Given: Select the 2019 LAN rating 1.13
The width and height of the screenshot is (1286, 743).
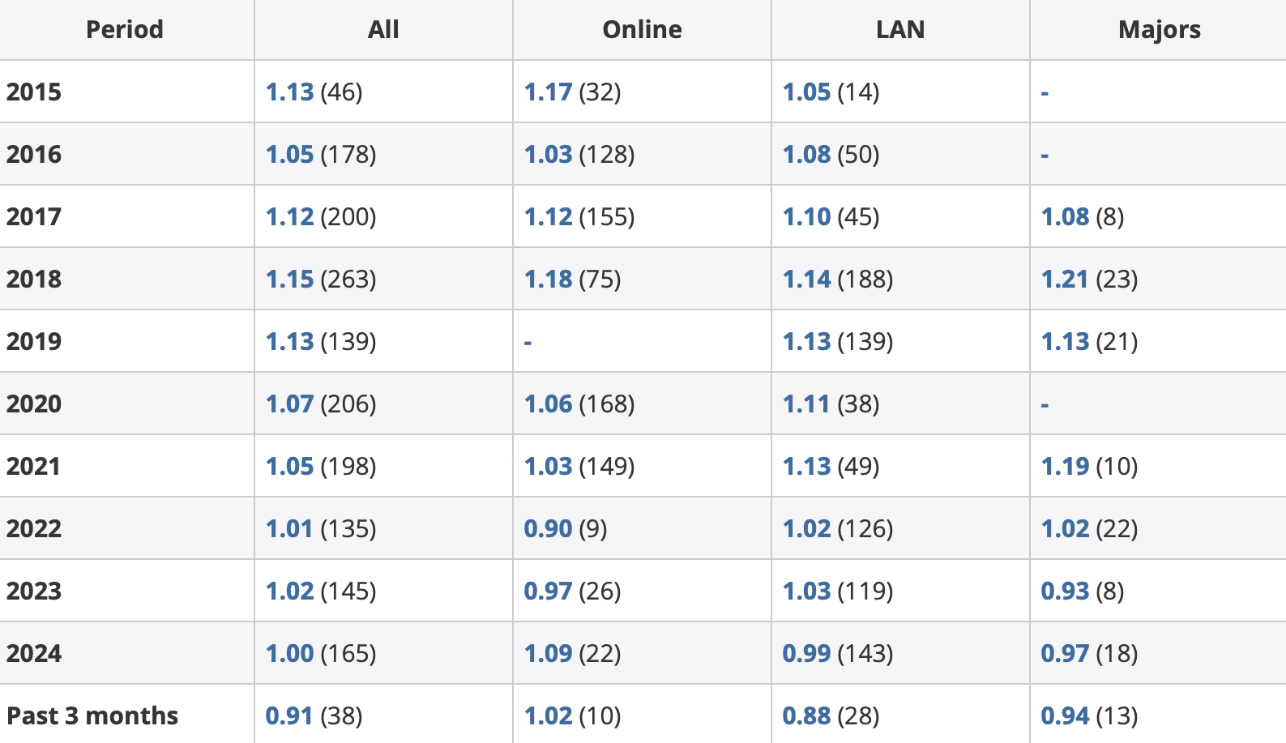Looking at the screenshot, I should 806,342.
